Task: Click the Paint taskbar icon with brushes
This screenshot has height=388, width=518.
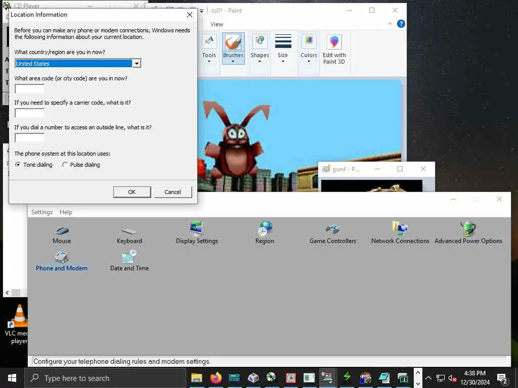Action: [365, 378]
